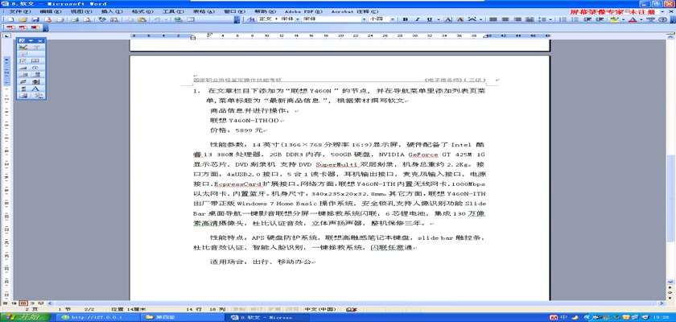This screenshot has height=322, width=676.
Task: Expand highlight color dropdown arrow
Action: click(x=624, y=19)
